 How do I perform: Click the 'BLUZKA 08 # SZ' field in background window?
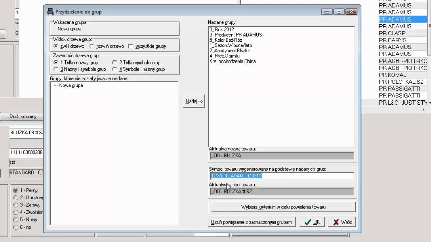[27, 133]
